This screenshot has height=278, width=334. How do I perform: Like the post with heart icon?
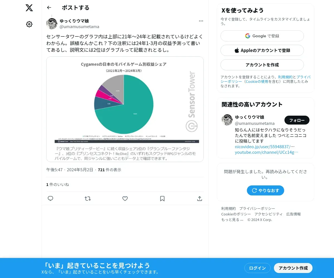pyautogui.click(x=125, y=198)
